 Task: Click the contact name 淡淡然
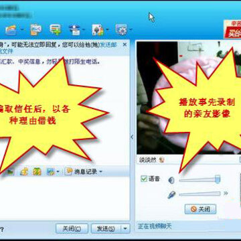(x=148, y=160)
